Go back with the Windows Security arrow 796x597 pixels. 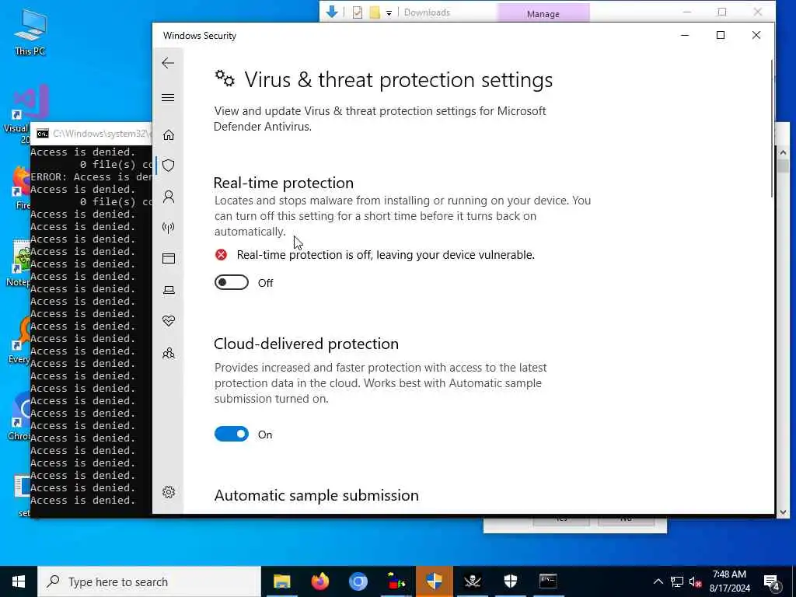pos(168,63)
